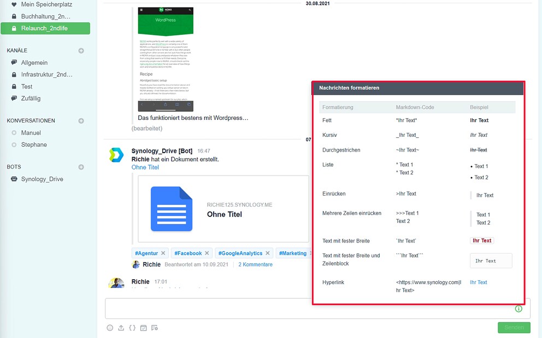The height and width of the screenshot is (338, 542).
Task: Click the Hyperlink formatting row label
Action: click(x=333, y=282)
